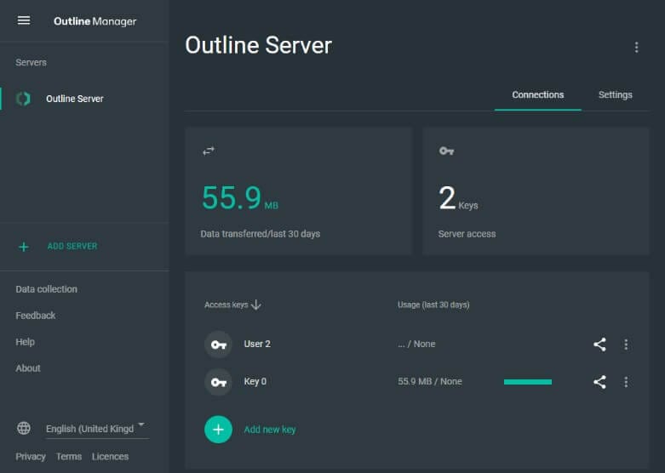This screenshot has width=665, height=473.
Task: Click the Outline Server logo icon in sidebar
Action: point(23,99)
